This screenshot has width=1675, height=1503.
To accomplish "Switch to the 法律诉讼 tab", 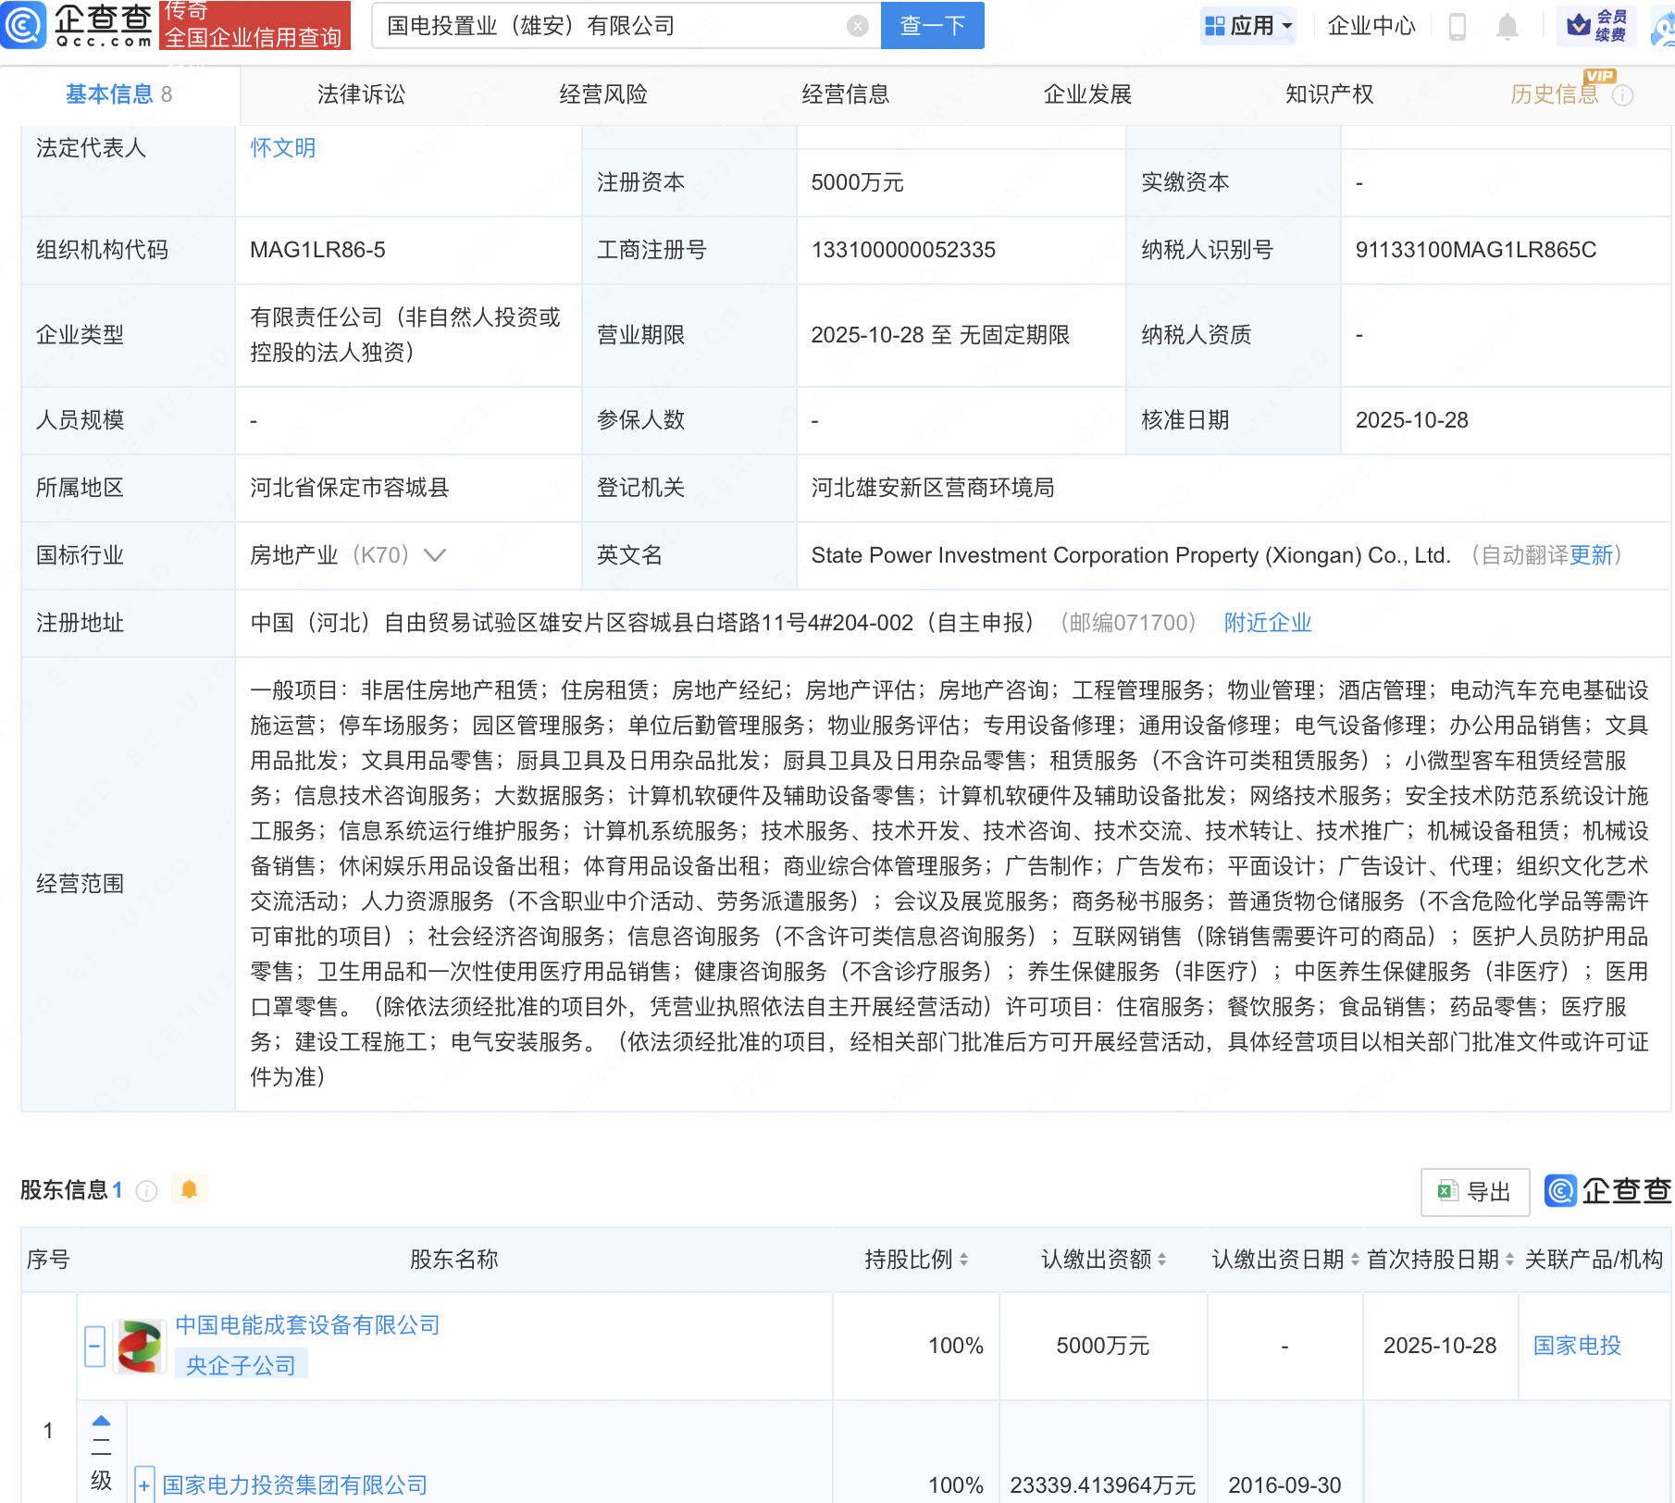I will coord(361,93).
